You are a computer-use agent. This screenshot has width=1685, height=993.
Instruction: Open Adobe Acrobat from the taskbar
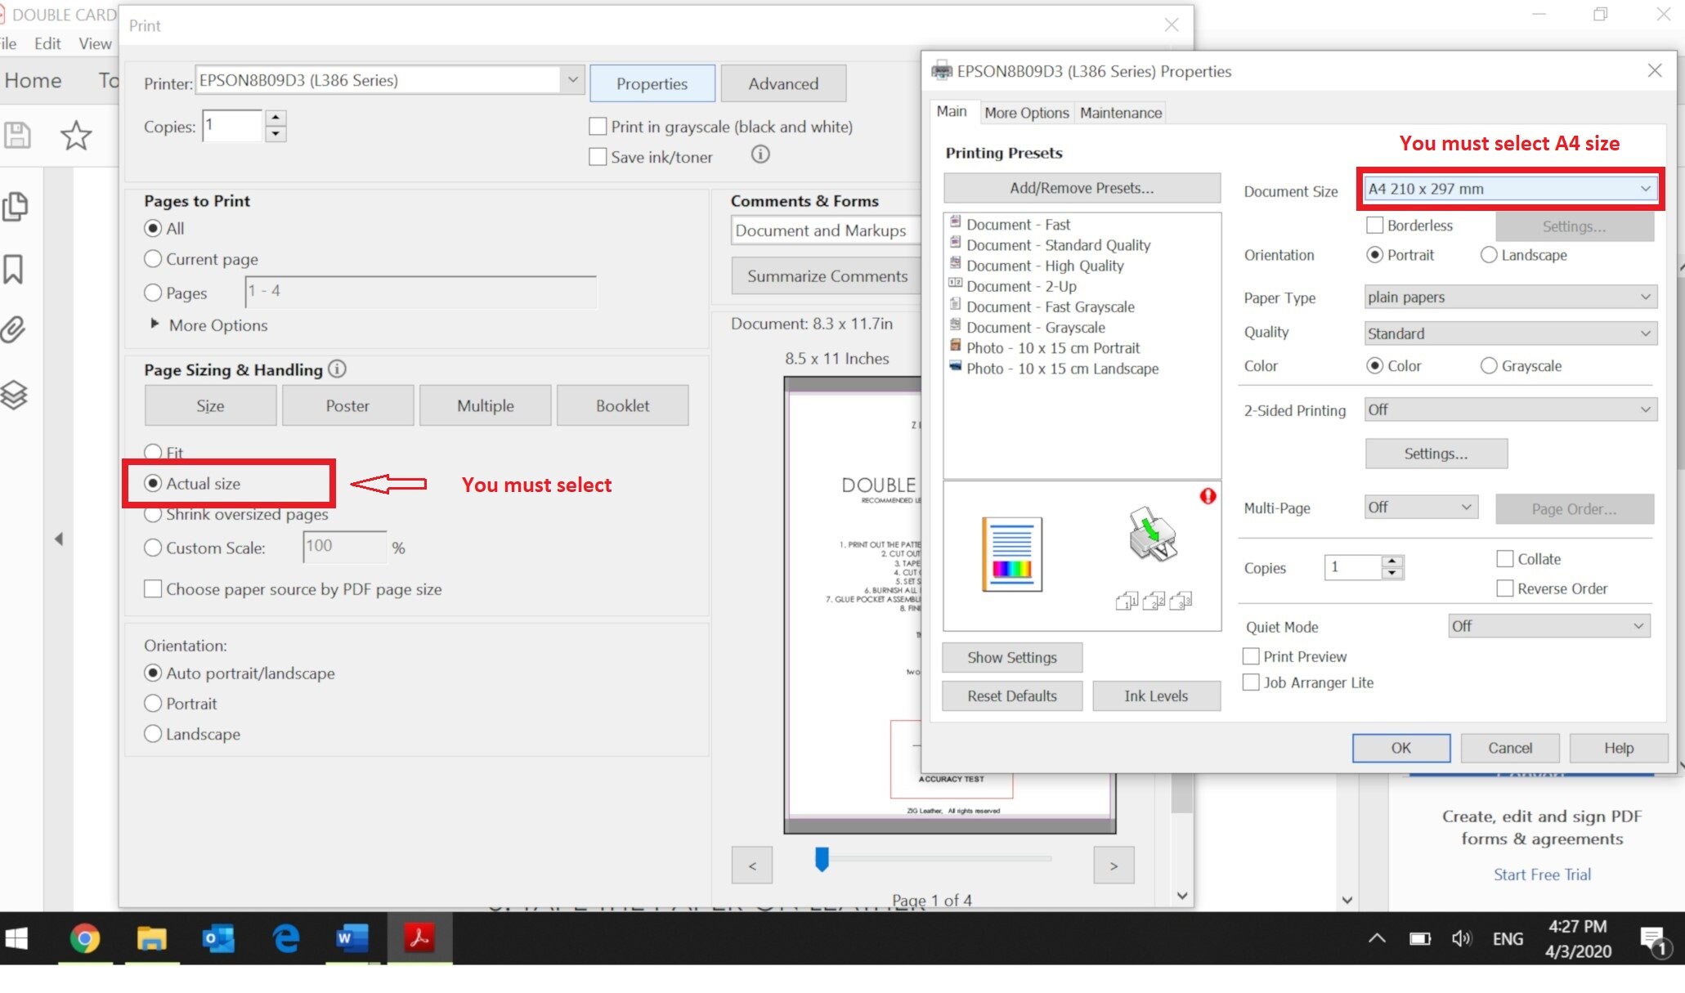coord(419,938)
